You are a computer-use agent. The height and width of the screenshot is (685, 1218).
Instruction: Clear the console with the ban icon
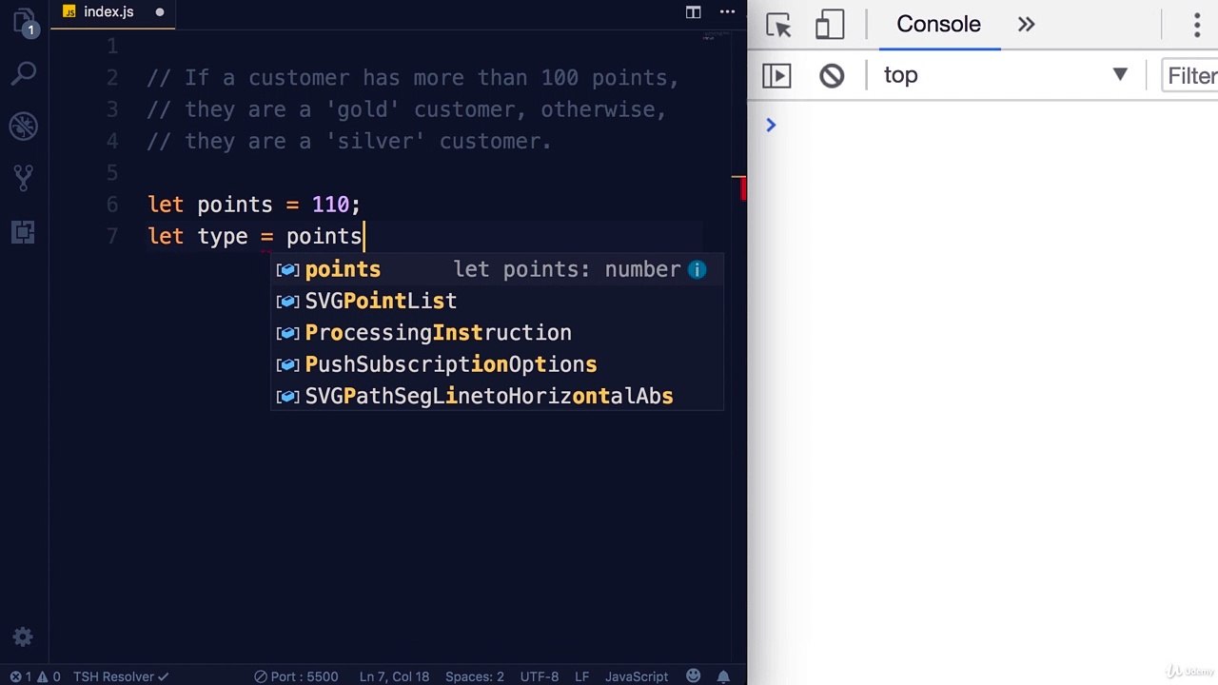(832, 76)
